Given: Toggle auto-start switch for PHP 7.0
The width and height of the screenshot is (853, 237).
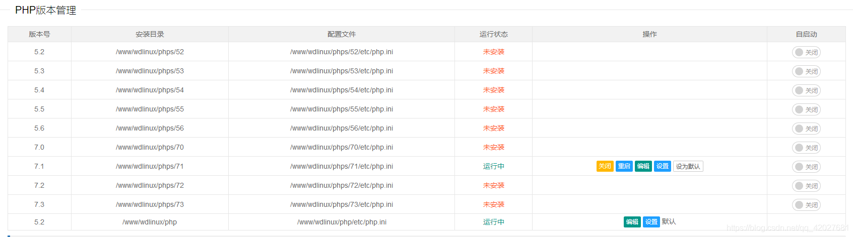Looking at the screenshot, I should [806, 148].
